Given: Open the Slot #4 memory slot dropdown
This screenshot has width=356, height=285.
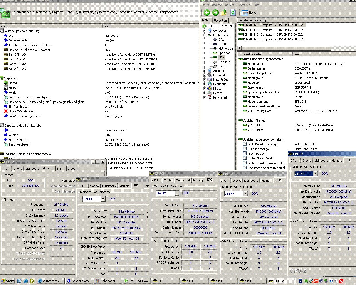Looking at the screenshot, I should (x=315, y=174).
